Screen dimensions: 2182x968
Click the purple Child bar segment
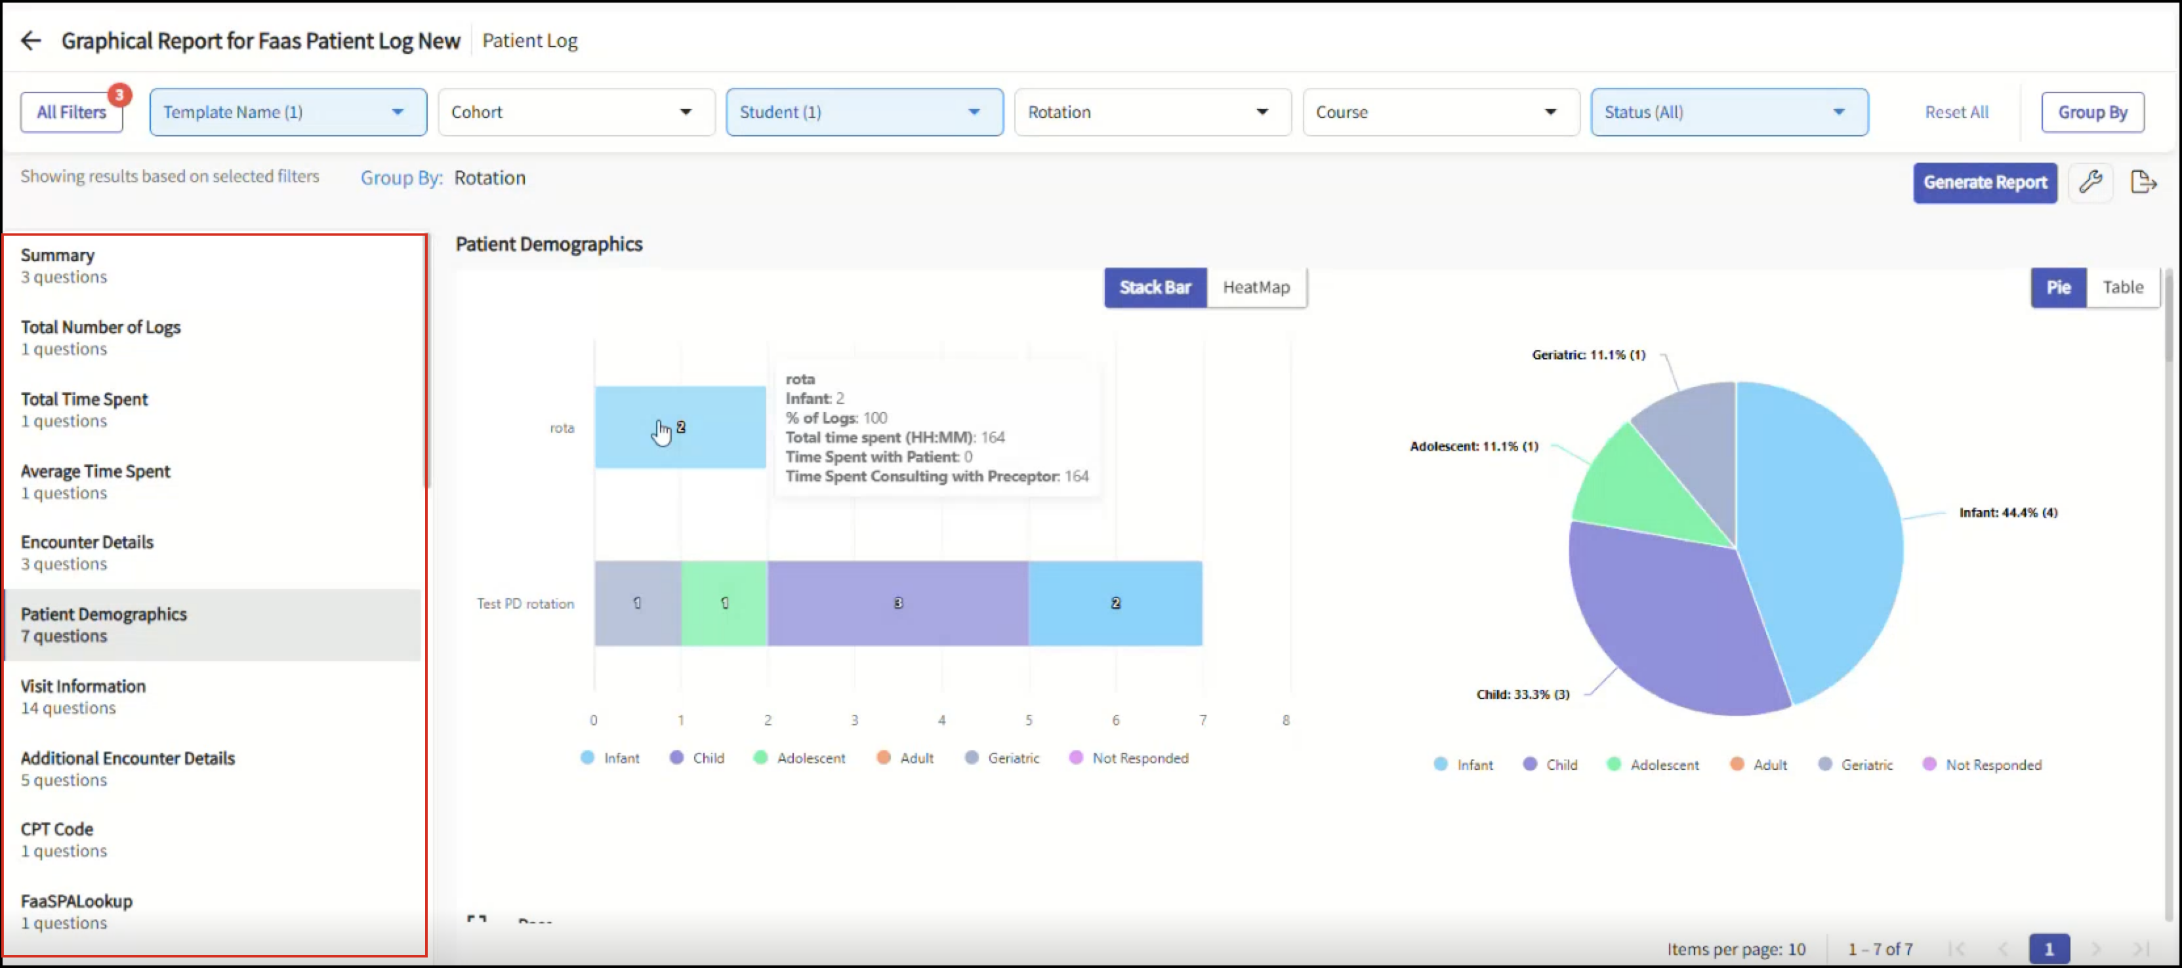pyautogui.click(x=898, y=603)
